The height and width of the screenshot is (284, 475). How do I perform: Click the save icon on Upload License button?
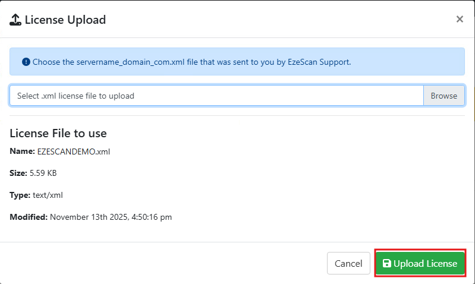(x=386, y=263)
